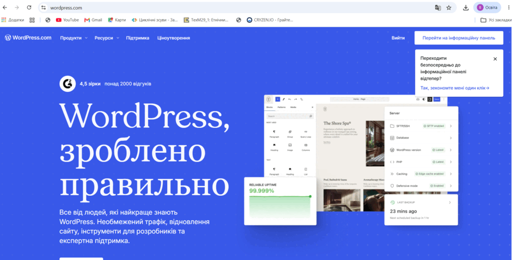The height and width of the screenshot is (260, 512).
Task: Click the WordPress.com logo
Action: tap(28, 38)
